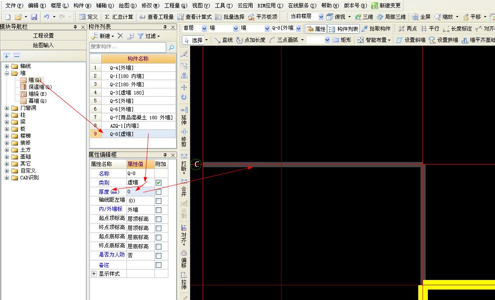
Task: Select the 点加长度 tool
Action: pos(251,40)
